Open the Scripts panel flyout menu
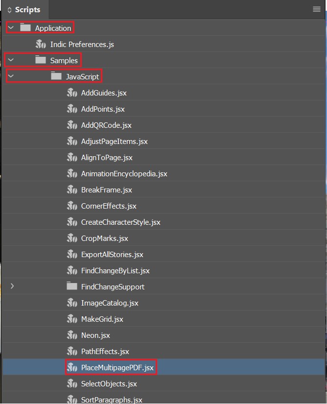The height and width of the screenshot is (404, 327). point(316,9)
